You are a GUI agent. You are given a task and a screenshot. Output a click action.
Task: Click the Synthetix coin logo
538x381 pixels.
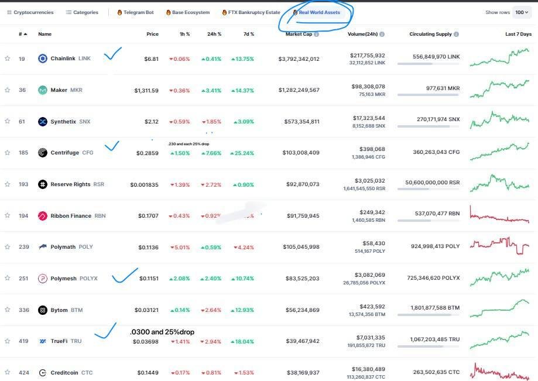coord(43,121)
